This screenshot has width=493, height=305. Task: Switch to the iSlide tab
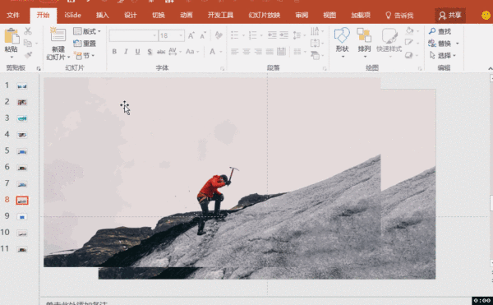(72, 15)
